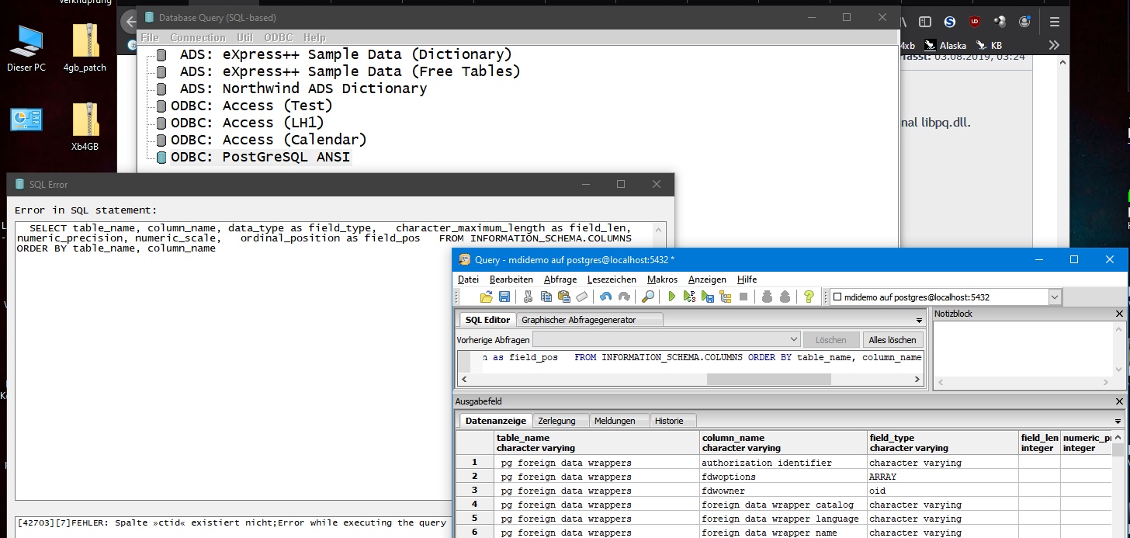Select the 4gb_patch zip folder icon
Image resolution: width=1130 pixels, height=538 pixels.
(85, 48)
